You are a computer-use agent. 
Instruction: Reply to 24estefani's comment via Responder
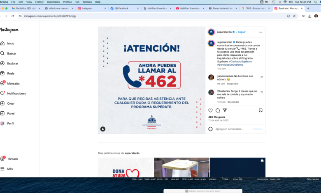(233, 102)
